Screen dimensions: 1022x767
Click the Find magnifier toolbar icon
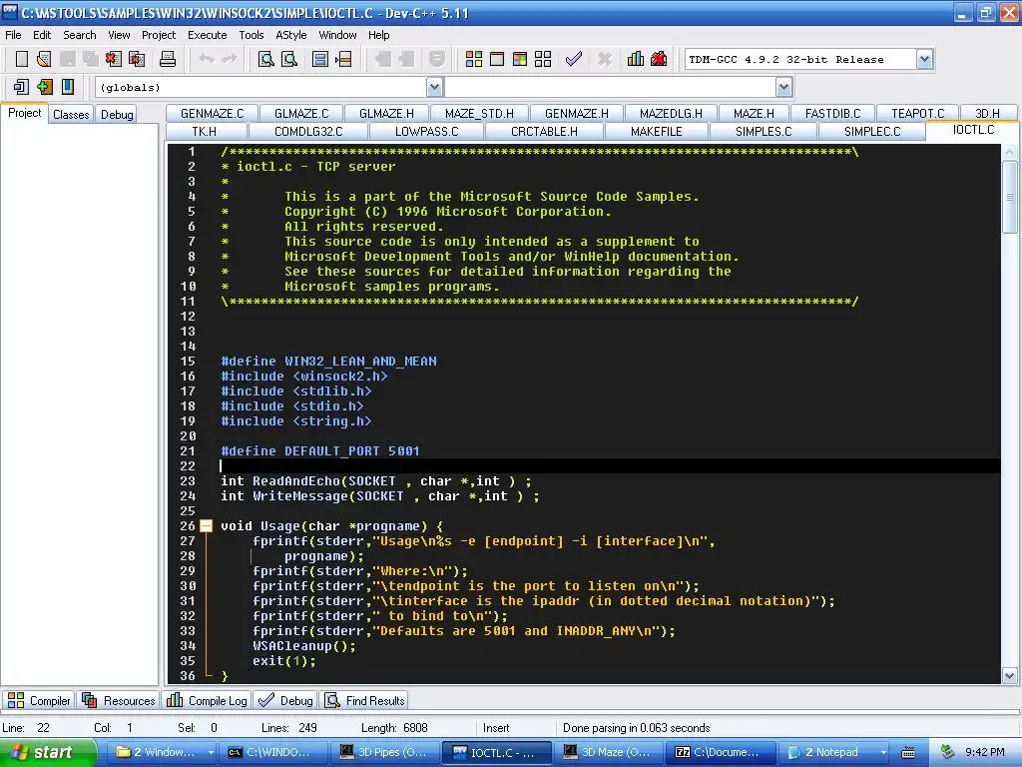coord(265,59)
